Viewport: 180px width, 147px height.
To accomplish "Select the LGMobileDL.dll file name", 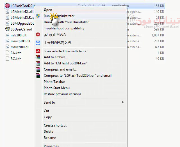I will tap(22, 12).
